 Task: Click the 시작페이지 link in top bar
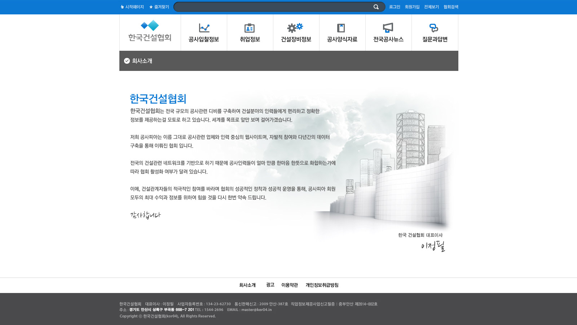[132, 7]
